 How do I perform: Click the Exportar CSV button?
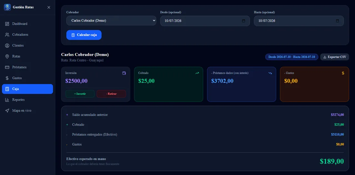coord(335,57)
